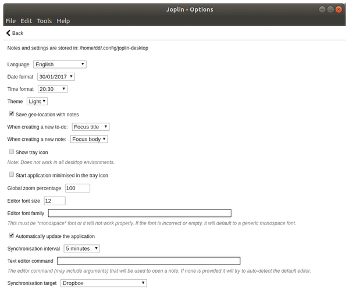This screenshot has width=349, height=303.
Task: Disable Automatically update the application
Action: click(12, 236)
